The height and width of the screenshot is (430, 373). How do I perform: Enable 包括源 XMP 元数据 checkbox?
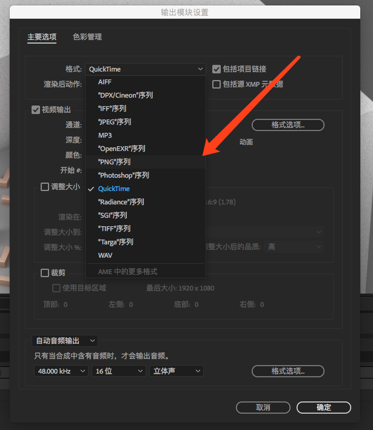[217, 84]
